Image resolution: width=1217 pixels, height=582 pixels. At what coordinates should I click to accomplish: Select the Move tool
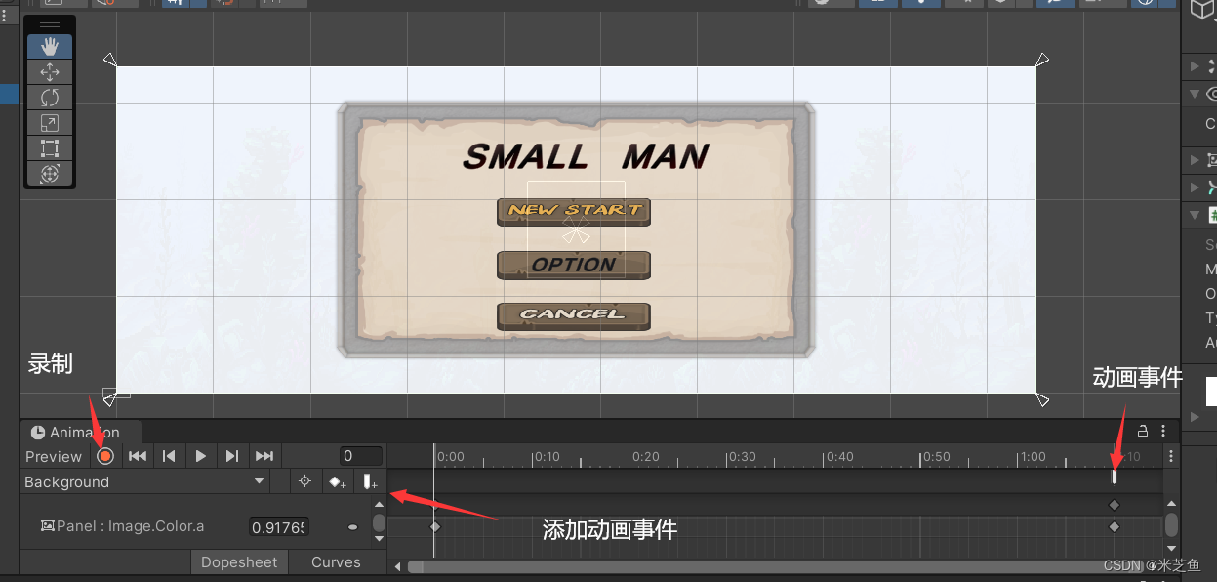50,71
